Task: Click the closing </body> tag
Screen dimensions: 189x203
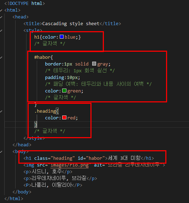Action: [x=22, y=192]
